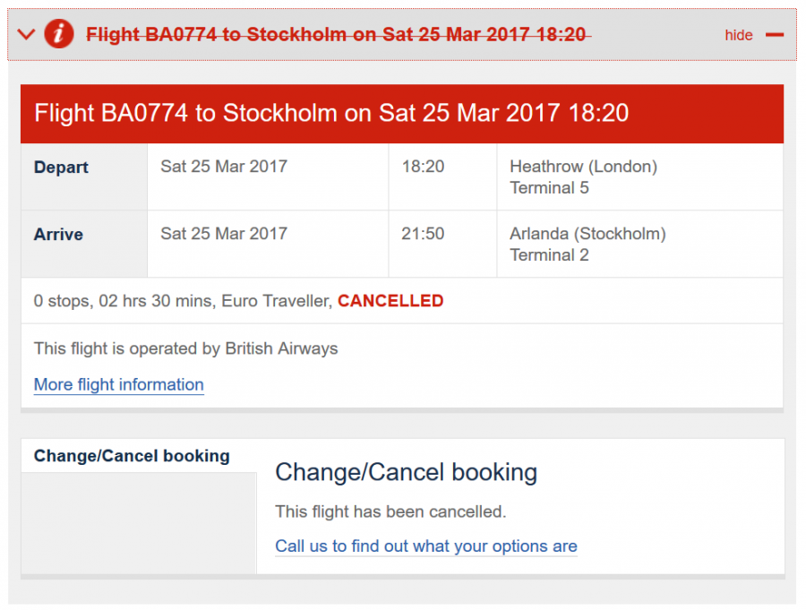Click Arlanda (Stockholm) Terminal 2 cell
The height and width of the screenshot is (610, 806).
pos(587,245)
